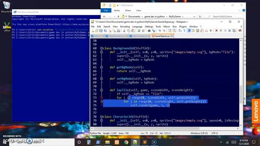
Task: Open the Replace dialog icon
Action: (x=154, y=31)
